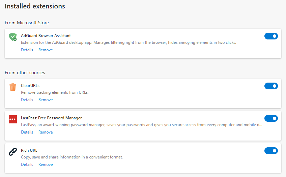
Task: Remove the LastPass extension
Action: click(46, 132)
